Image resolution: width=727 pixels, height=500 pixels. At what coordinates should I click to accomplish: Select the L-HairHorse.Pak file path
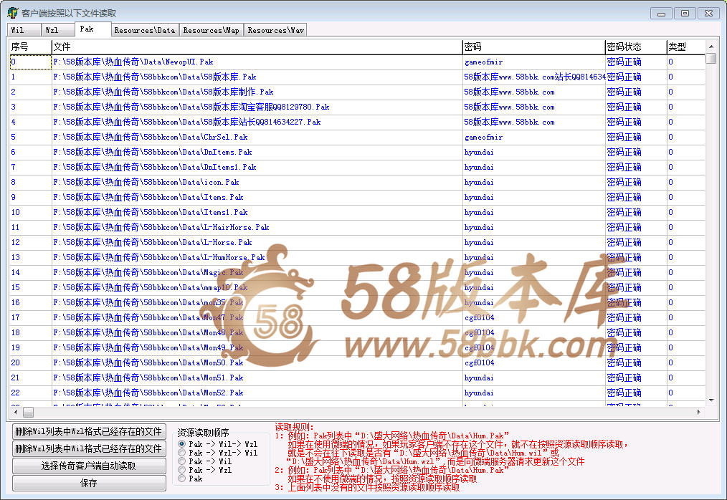tap(161, 228)
